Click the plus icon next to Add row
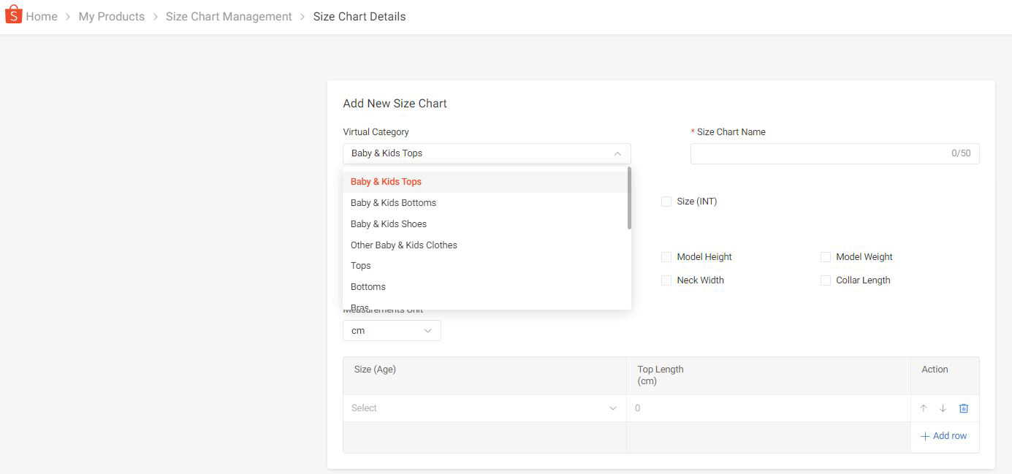Viewport: 1012px width, 474px height. pos(926,436)
